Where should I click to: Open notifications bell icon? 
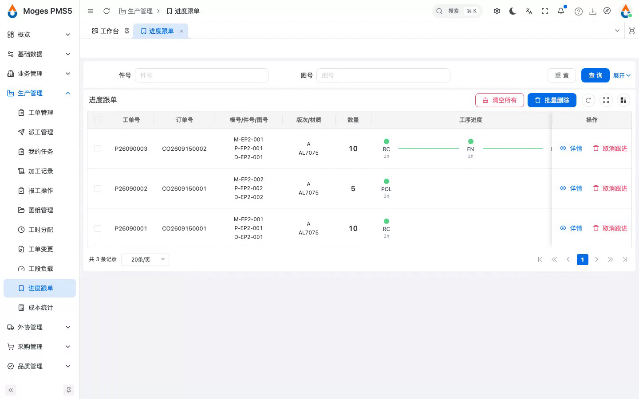point(561,11)
